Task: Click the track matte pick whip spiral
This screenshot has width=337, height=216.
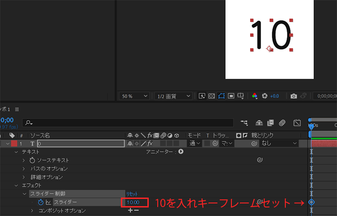Action: [x=215, y=143]
